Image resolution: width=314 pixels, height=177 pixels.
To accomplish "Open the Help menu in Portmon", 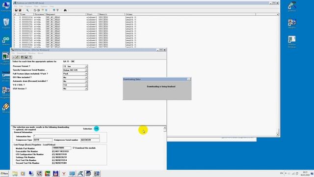I will pos(52,6).
